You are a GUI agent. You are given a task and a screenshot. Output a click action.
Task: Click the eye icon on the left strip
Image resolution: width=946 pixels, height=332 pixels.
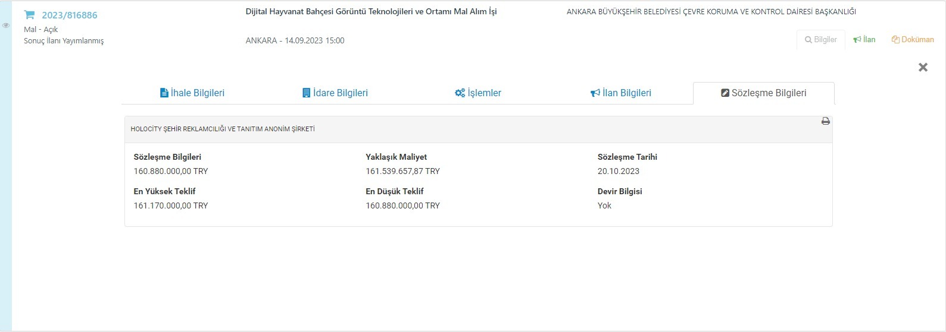[6, 26]
